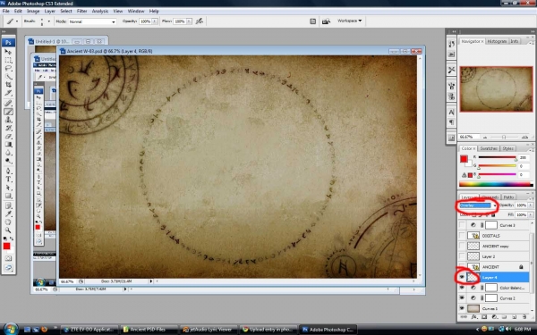The width and height of the screenshot is (537, 335).
Task: Select the Blur tool
Action: (8, 153)
